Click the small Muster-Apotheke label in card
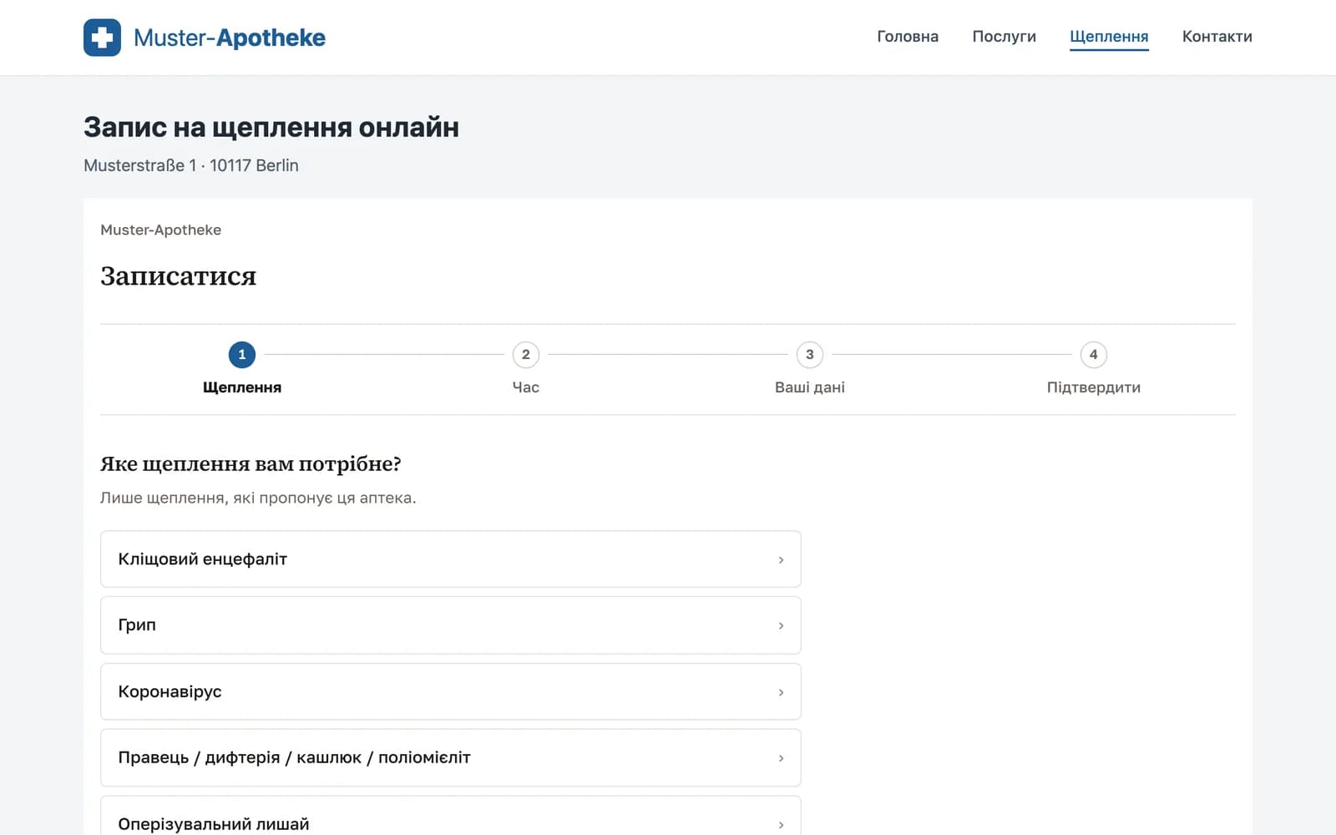The height and width of the screenshot is (835, 1336). [160, 230]
